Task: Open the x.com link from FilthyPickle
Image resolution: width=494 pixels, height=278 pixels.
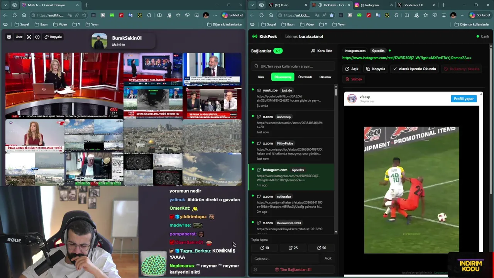Action: point(291,151)
